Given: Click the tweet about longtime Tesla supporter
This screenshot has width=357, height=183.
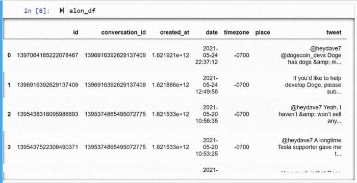Looking at the screenshot, I should [x=310, y=147].
